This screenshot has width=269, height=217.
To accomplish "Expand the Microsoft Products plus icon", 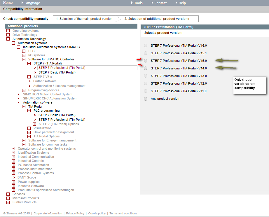I will pos(8,198).
